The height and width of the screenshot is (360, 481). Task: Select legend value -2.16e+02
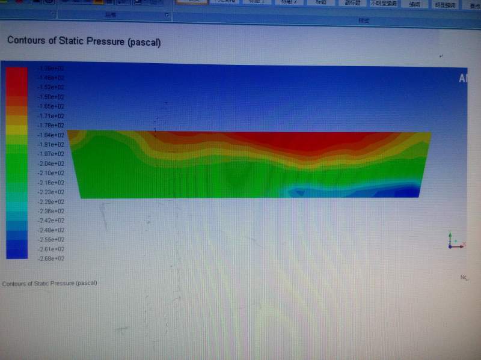pos(51,183)
